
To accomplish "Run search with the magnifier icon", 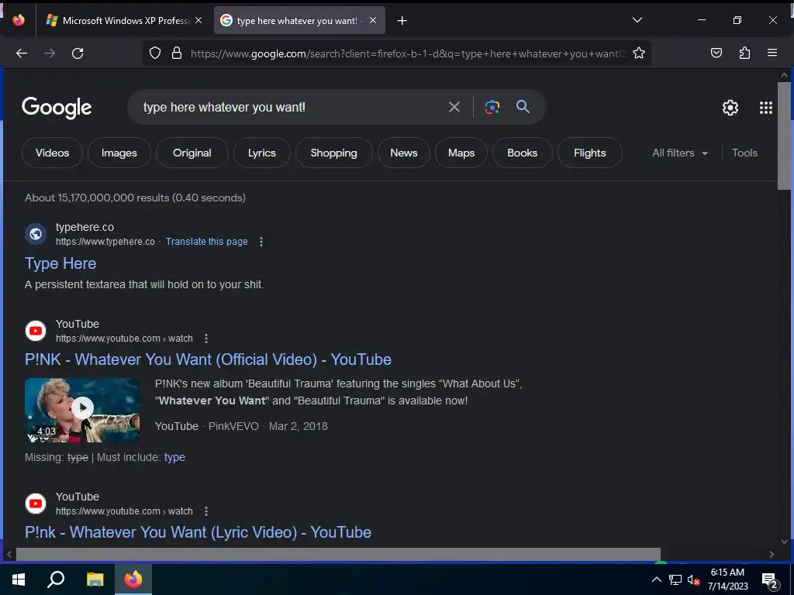I will click(523, 106).
